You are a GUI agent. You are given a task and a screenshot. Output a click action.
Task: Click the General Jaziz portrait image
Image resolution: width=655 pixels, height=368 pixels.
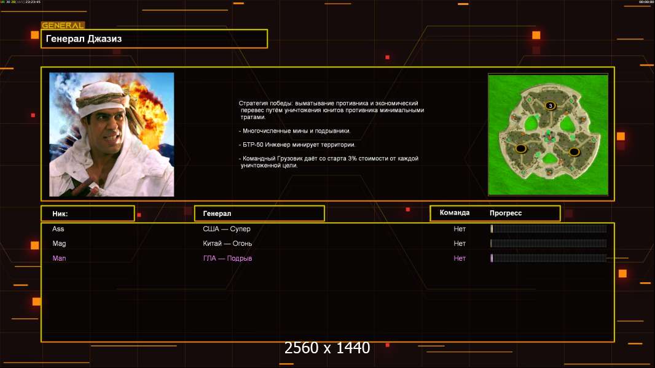point(112,134)
